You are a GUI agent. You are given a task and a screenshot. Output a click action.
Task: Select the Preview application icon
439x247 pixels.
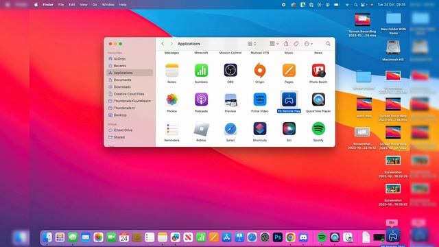(230, 99)
